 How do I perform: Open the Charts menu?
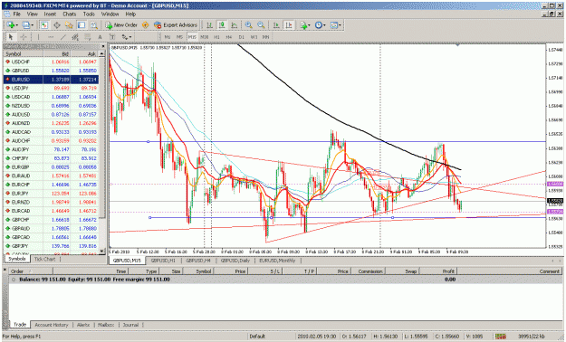click(69, 14)
